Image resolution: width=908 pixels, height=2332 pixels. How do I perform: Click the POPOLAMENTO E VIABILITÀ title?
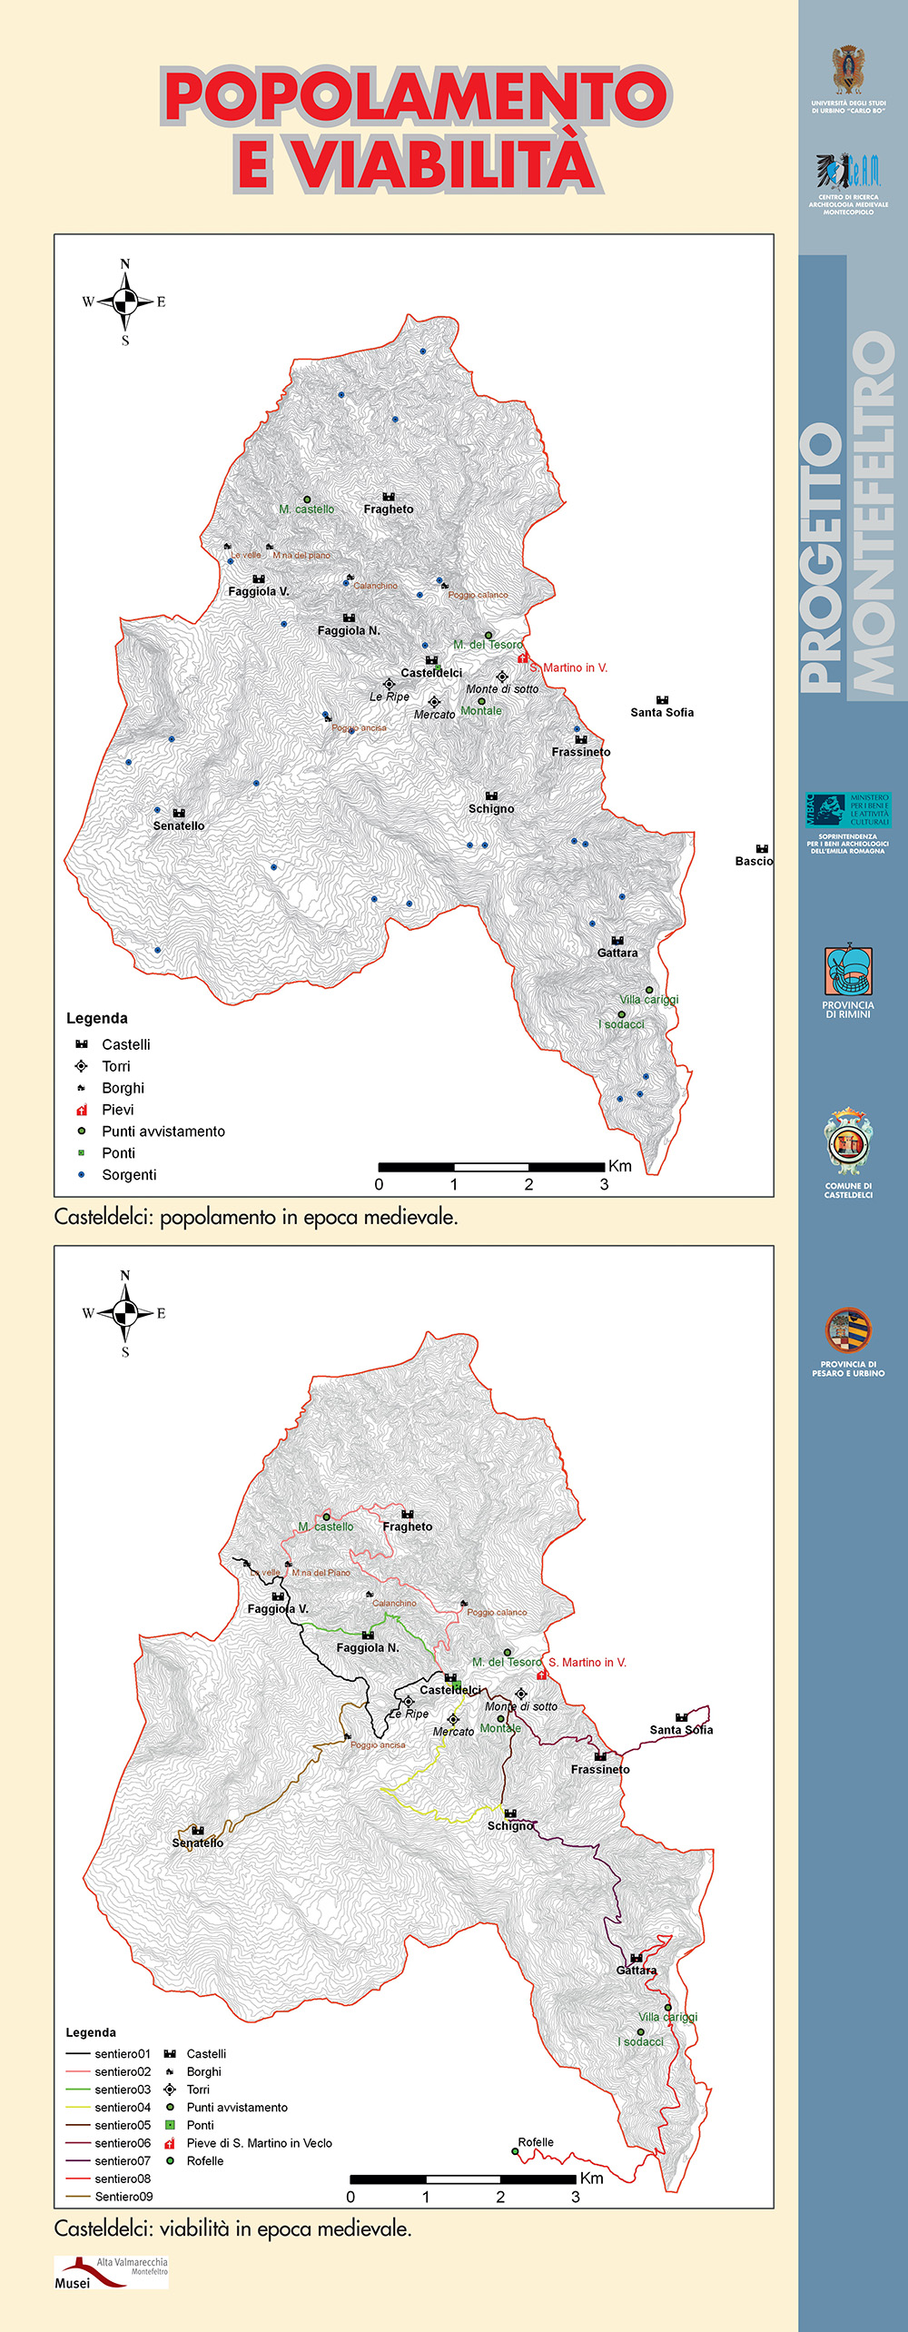(416, 129)
